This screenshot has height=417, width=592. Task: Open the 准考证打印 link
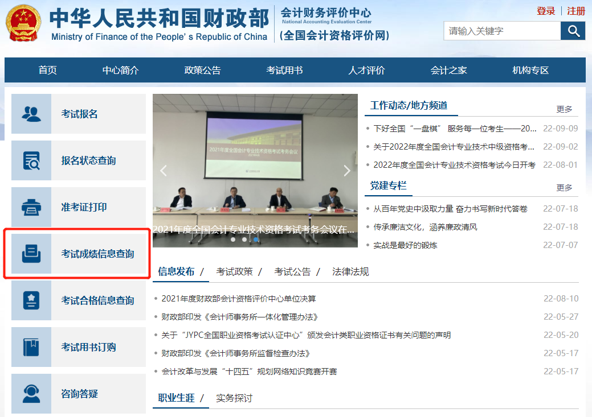point(84,208)
